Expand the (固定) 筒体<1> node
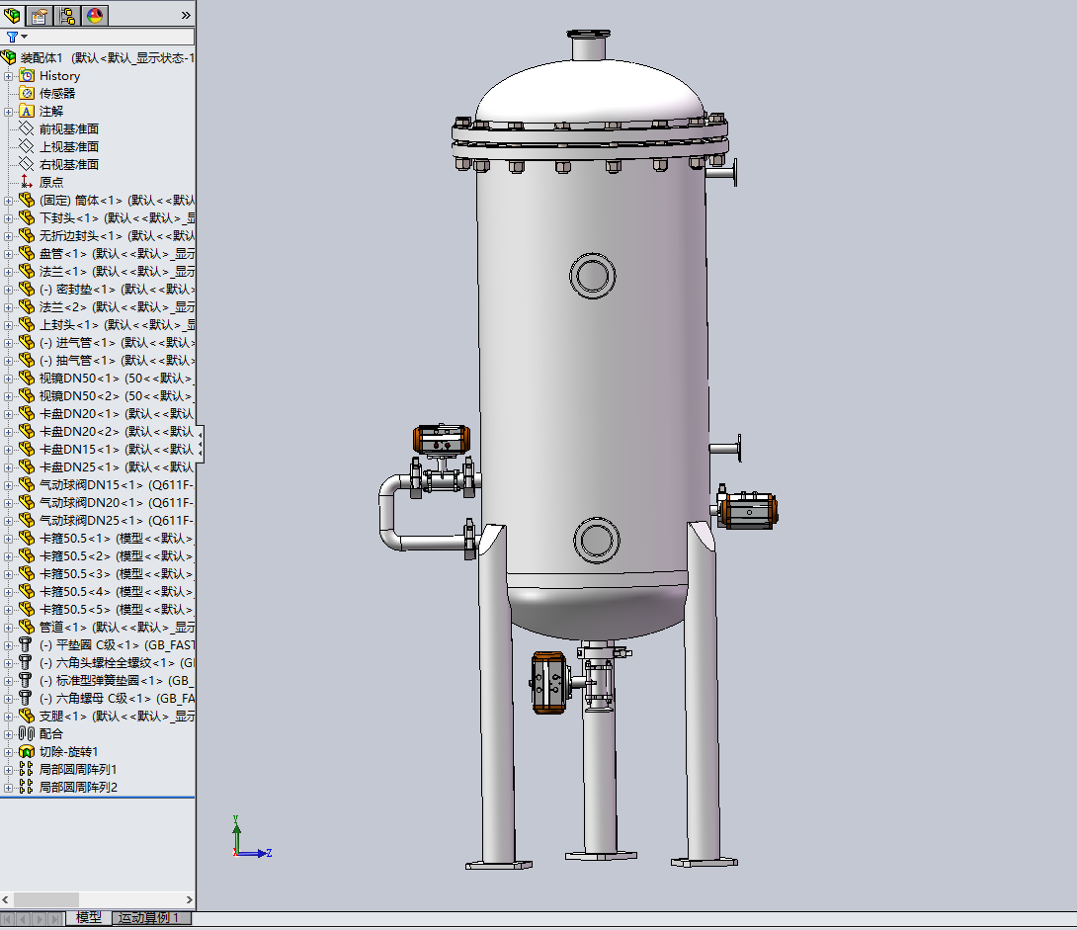1077x930 pixels. [x=8, y=201]
